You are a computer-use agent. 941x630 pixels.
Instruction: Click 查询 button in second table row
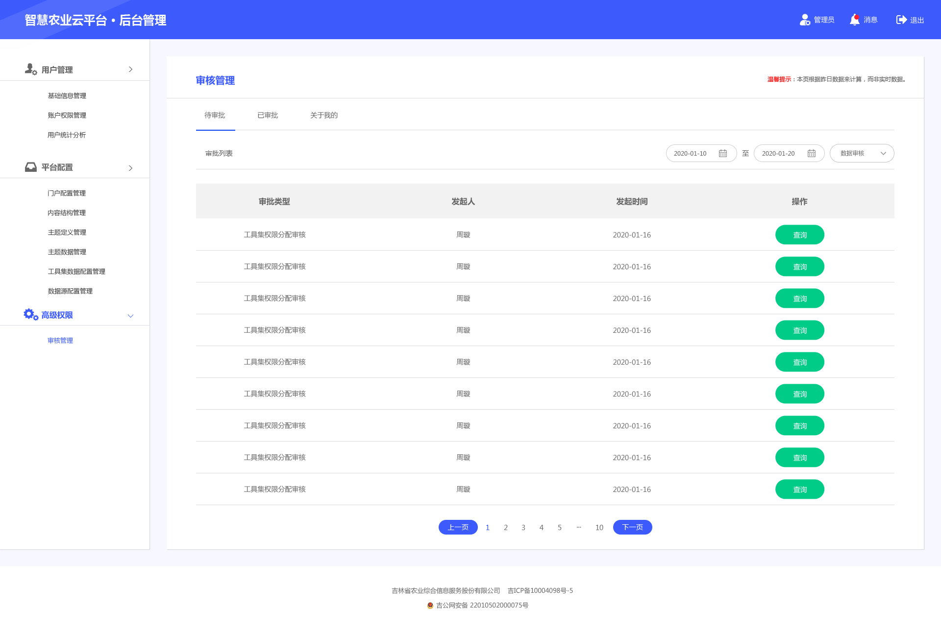[800, 266]
